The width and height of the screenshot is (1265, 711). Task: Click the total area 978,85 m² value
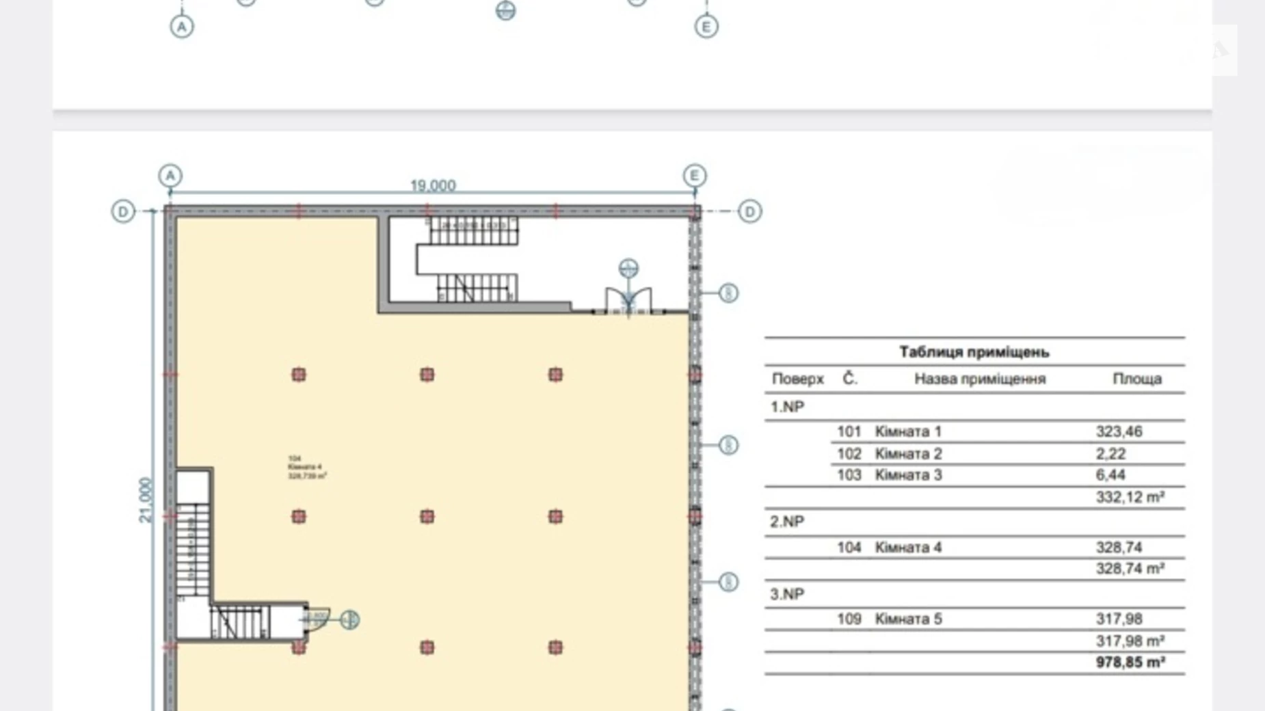coord(1130,662)
